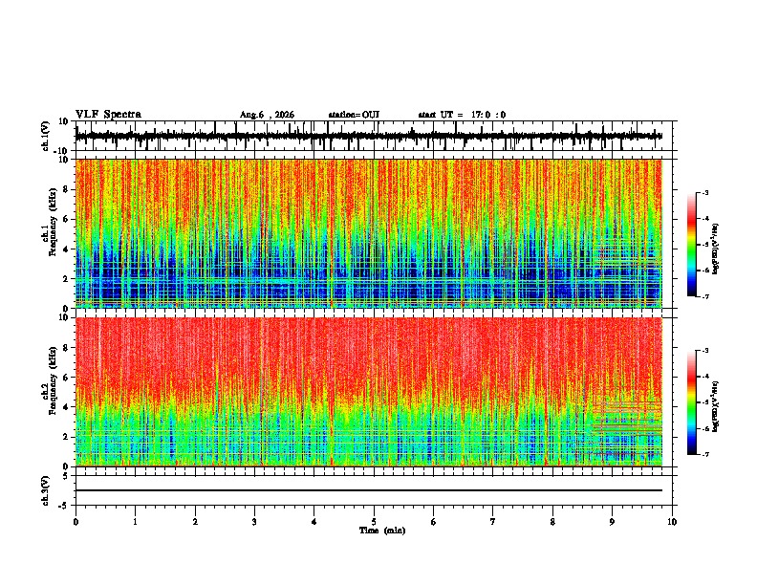This screenshot has height=585, width=757.
Task: Click the "10" tick label on the time axis
Action: [672, 522]
